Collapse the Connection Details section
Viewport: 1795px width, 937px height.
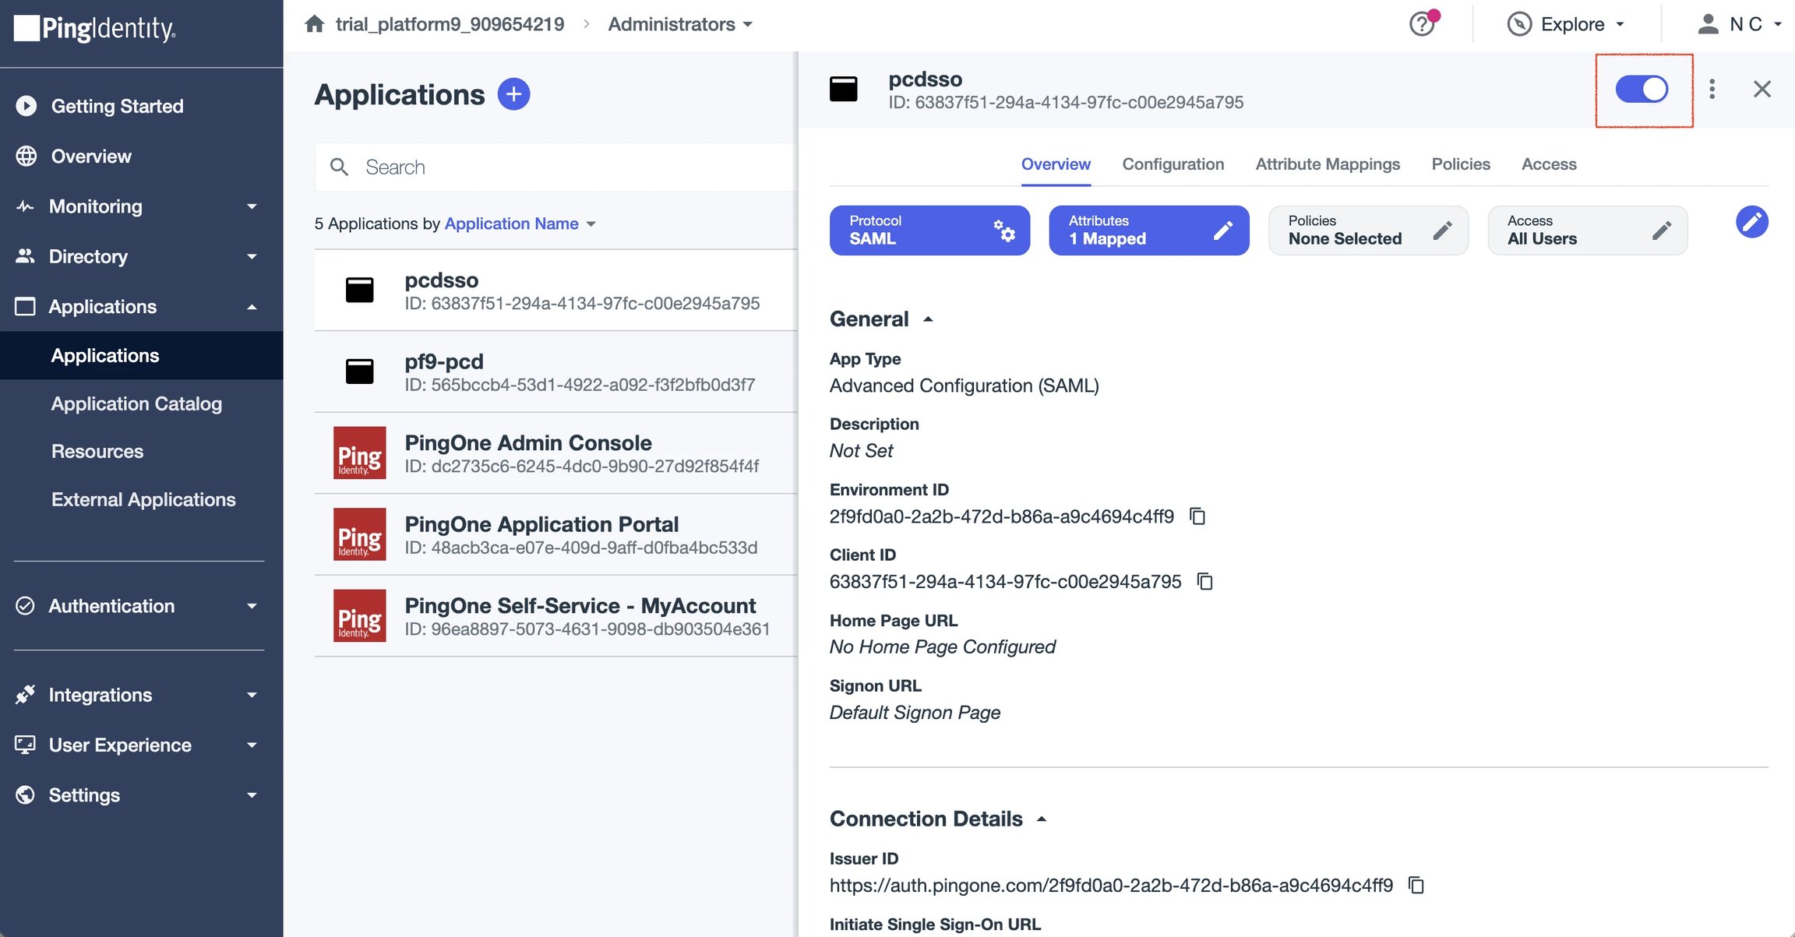(1042, 819)
